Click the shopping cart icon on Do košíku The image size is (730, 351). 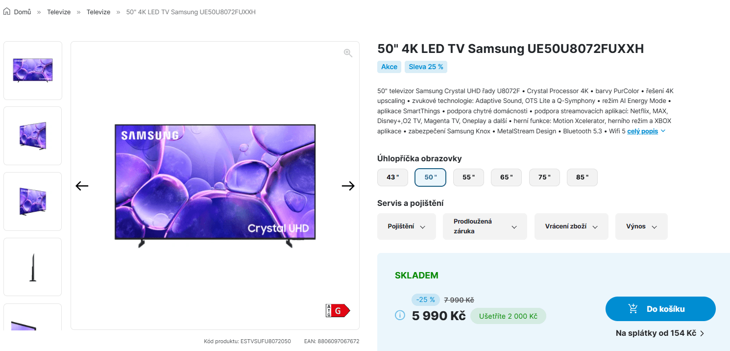click(633, 308)
